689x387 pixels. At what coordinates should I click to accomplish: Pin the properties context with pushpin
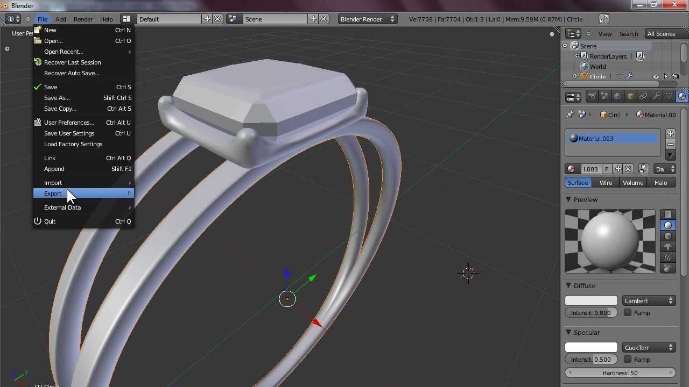(x=570, y=115)
